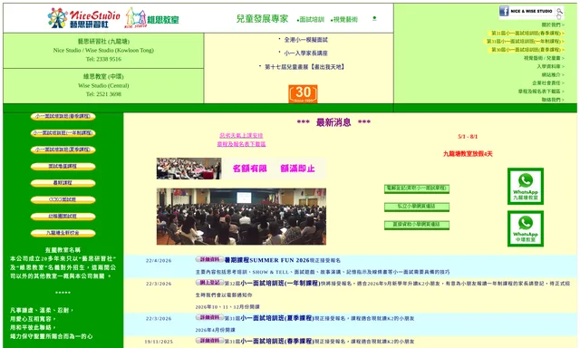Click 2026年4月份開課 line
The height and width of the screenshot is (348, 580).
216,330
